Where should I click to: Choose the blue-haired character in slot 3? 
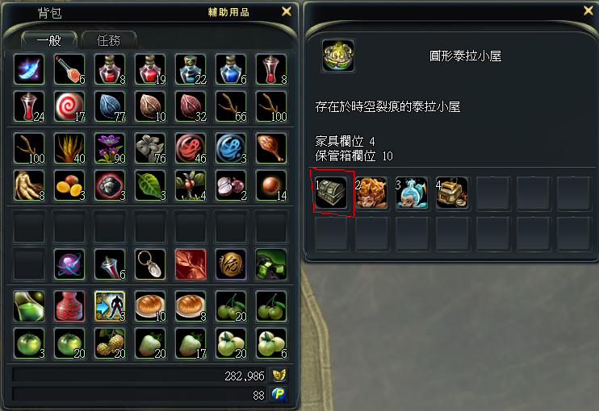click(412, 193)
